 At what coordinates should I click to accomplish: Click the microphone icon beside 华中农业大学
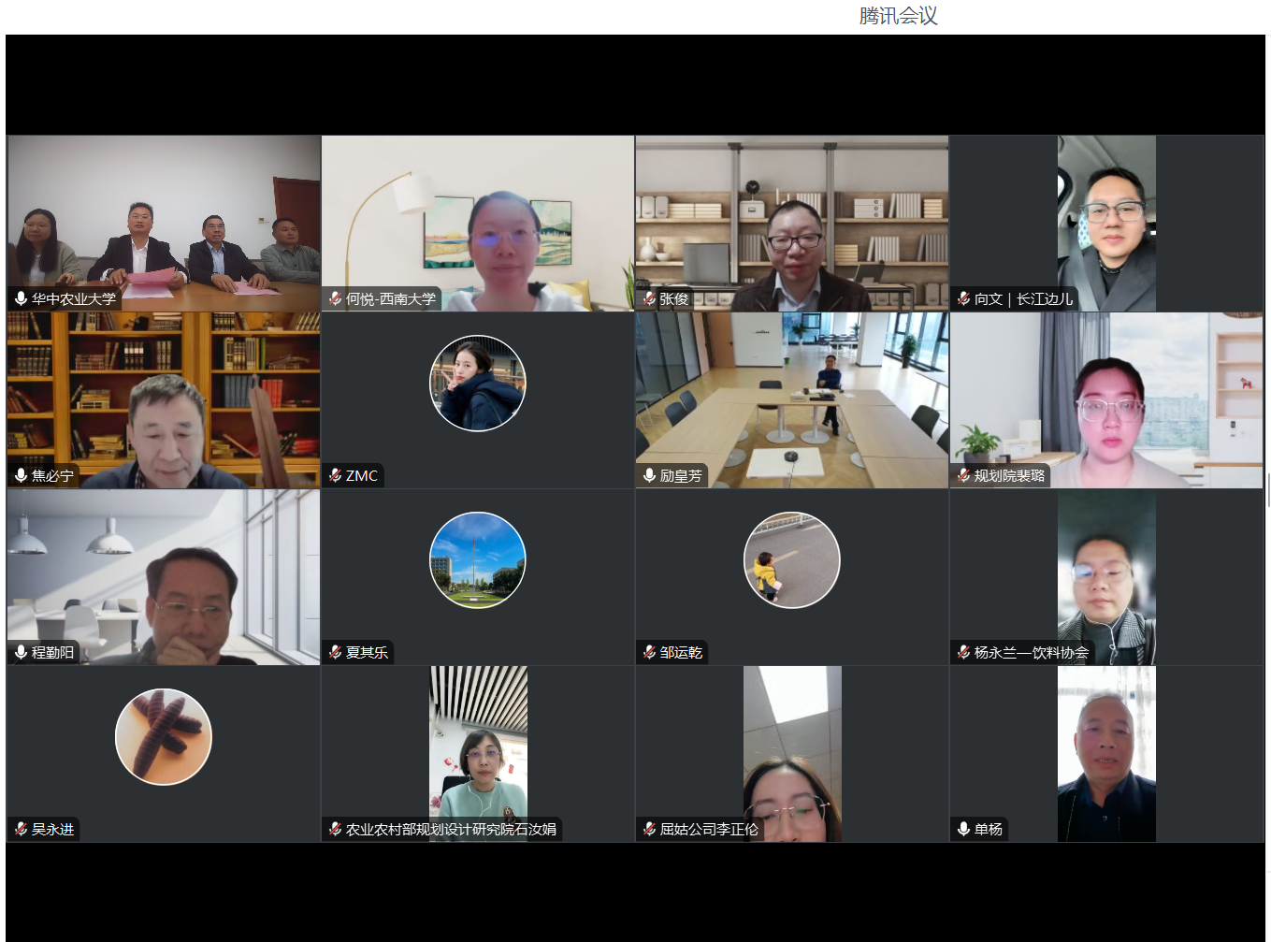[x=21, y=299]
